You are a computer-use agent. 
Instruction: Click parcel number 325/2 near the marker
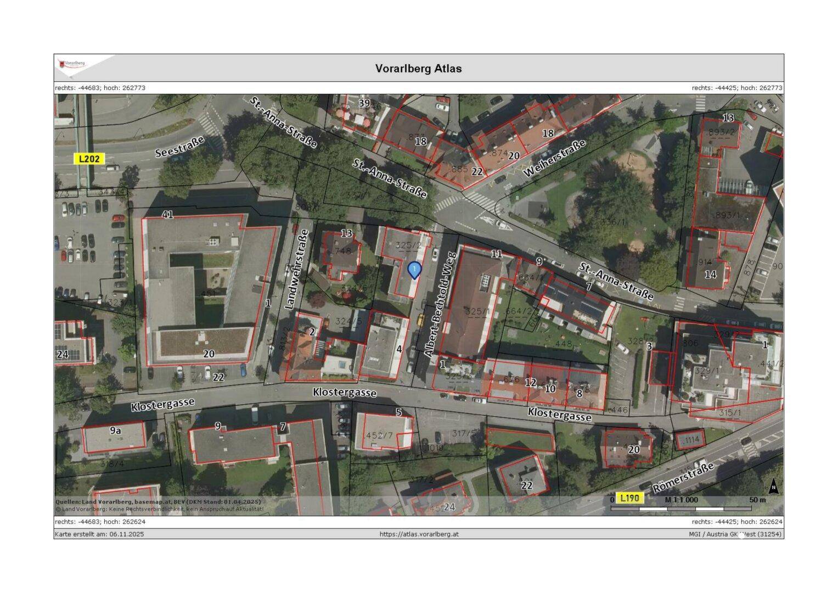click(x=408, y=245)
